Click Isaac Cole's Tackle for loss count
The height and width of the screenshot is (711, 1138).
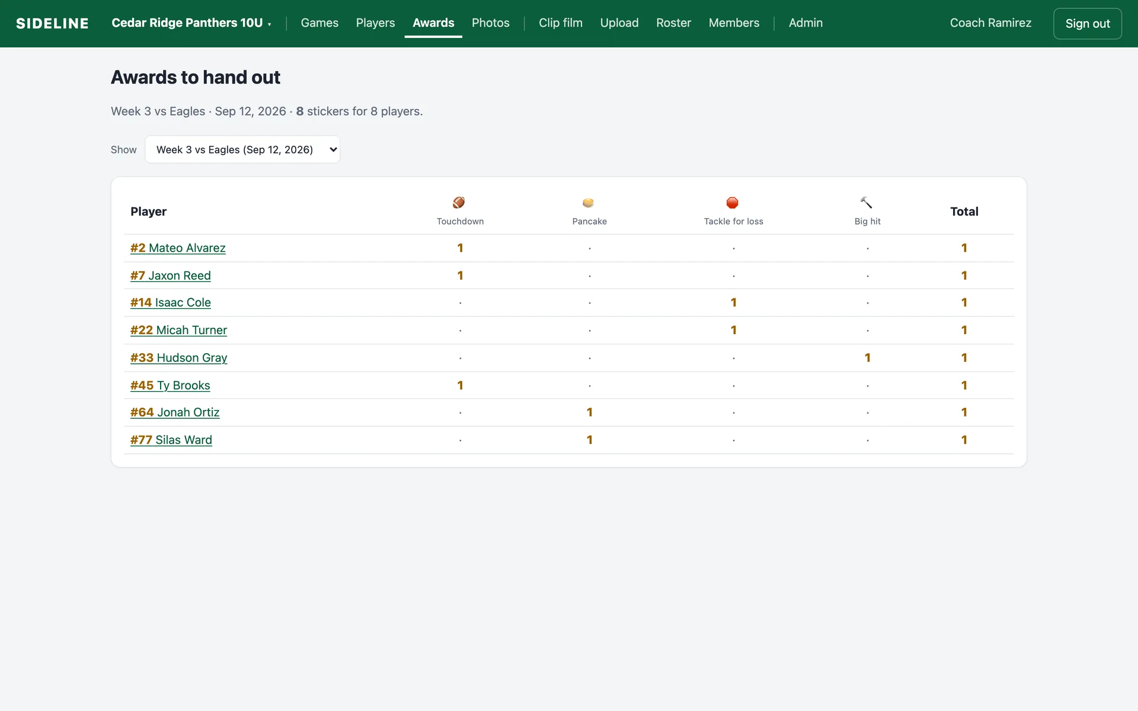tap(734, 303)
